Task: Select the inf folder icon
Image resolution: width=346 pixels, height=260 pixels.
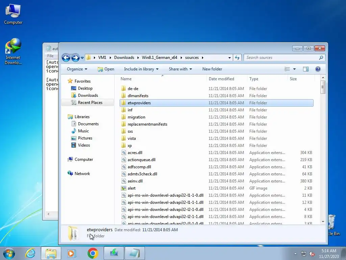Action: pyautogui.click(x=124, y=110)
